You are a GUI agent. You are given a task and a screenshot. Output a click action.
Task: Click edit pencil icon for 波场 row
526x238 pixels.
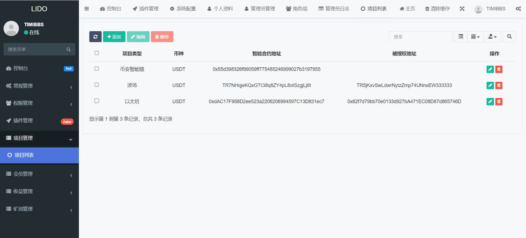[490, 85]
